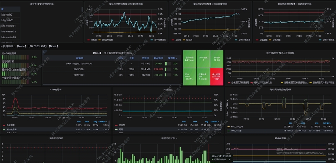Open the red color swatch beside 总内存 in the lower memory legend
Viewport: 336px width, 163px height.
116,125
